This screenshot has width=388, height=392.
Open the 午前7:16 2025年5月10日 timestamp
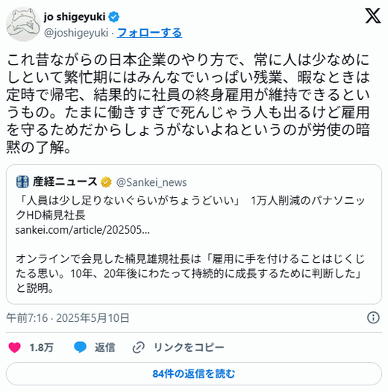68,318
